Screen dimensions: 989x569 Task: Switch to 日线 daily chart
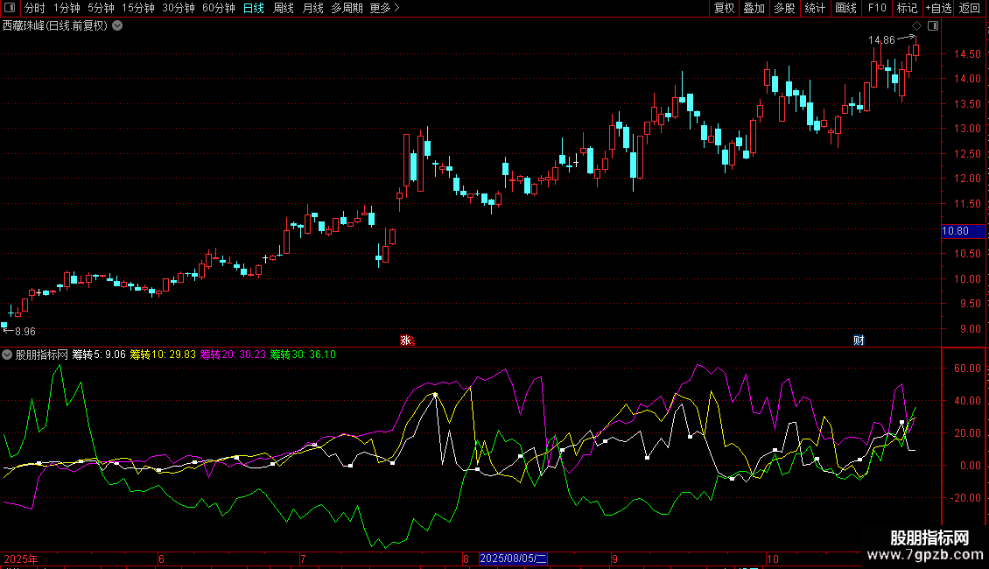[x=254, y=8]
